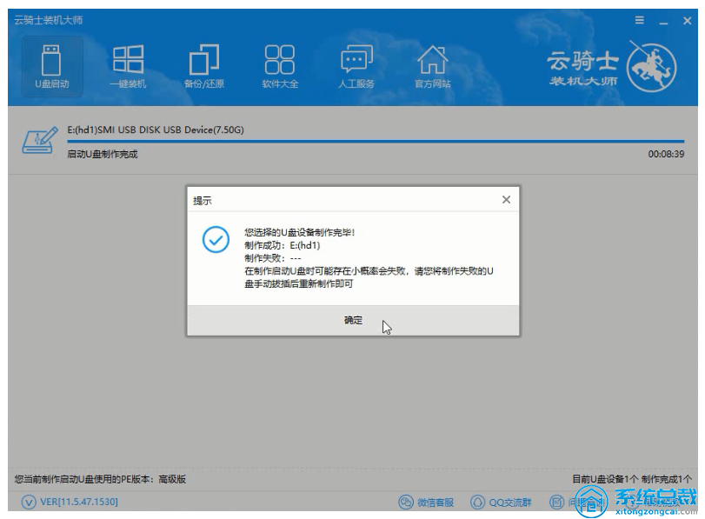Screen dimensions: 705x519
Task: Open the U盘启动 USB boot tab
Action: tap(51, 67)
